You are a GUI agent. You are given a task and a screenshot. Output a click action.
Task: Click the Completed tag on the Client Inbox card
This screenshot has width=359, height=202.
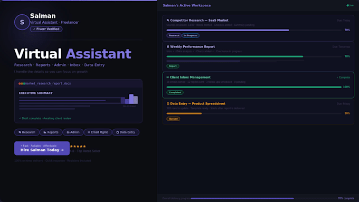(175, 93)
